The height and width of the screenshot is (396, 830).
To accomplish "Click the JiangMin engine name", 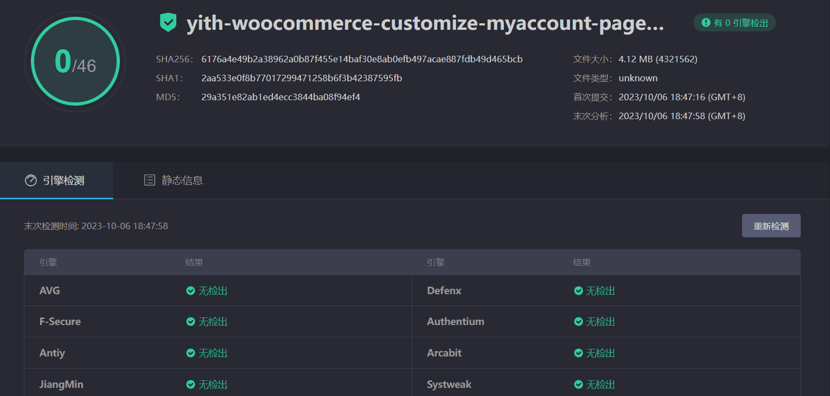I will (61, 385).
